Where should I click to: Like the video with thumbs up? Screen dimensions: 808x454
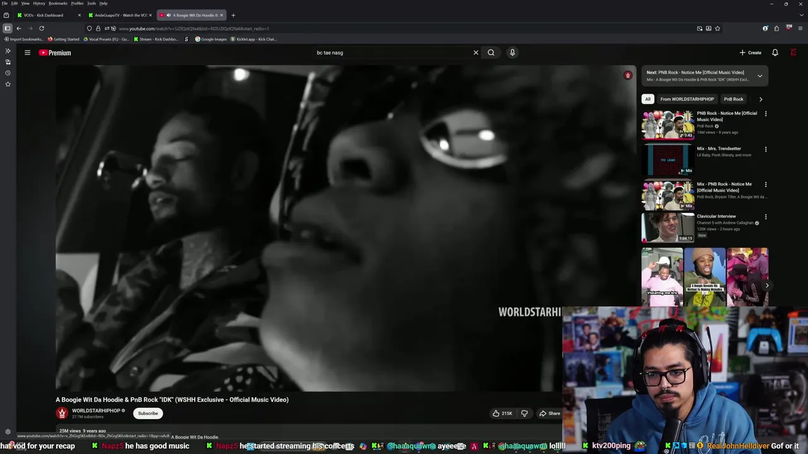click(503, 414)
